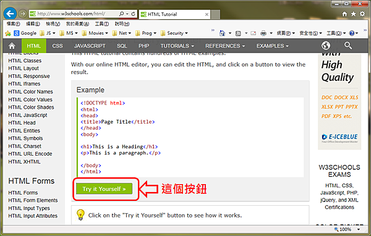Open the first menu bar item (檔案)
Image resolution: width=371 pixels, height=236 pixels.
coord(13,24)
